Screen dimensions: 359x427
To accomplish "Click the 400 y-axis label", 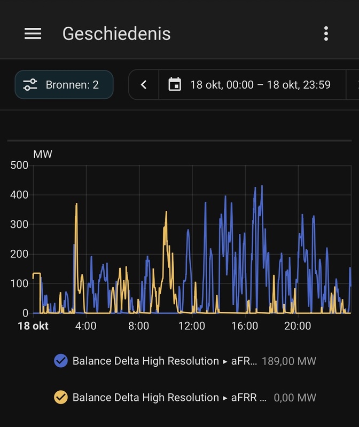I will (19, 195).
